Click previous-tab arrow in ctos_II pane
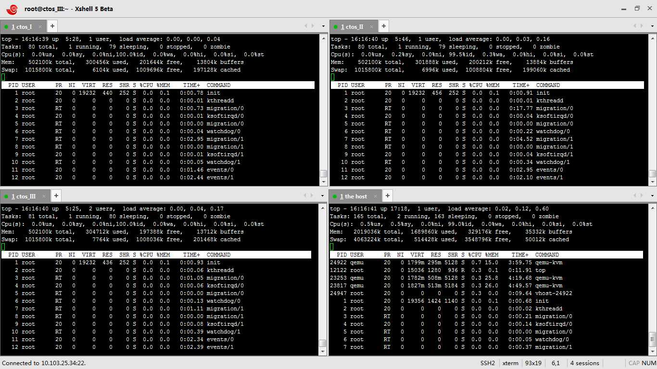657x369 pixels. 635,26
